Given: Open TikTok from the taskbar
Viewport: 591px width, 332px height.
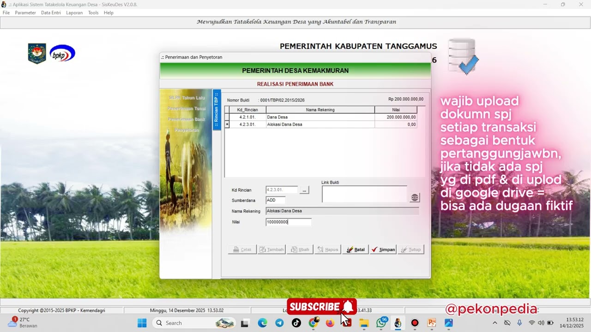Looking at the screenshot, I should tap(296, 323).
